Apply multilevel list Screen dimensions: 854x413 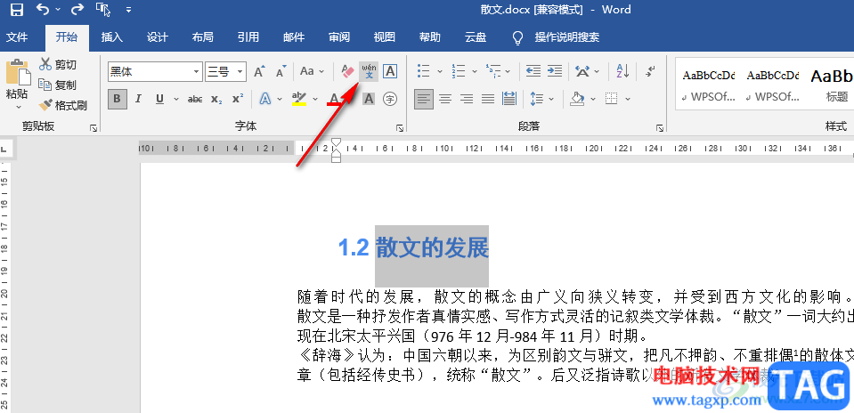coord(493,71)
